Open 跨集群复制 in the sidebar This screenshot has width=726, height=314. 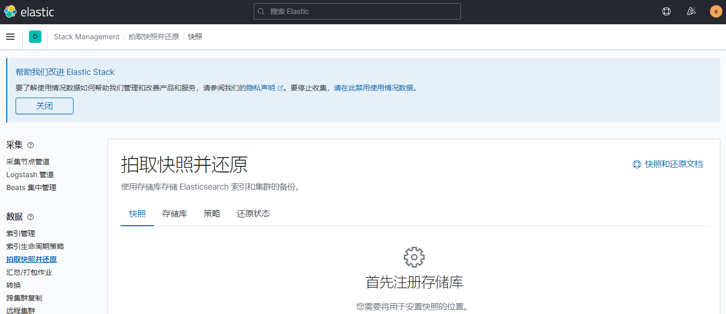24,299
